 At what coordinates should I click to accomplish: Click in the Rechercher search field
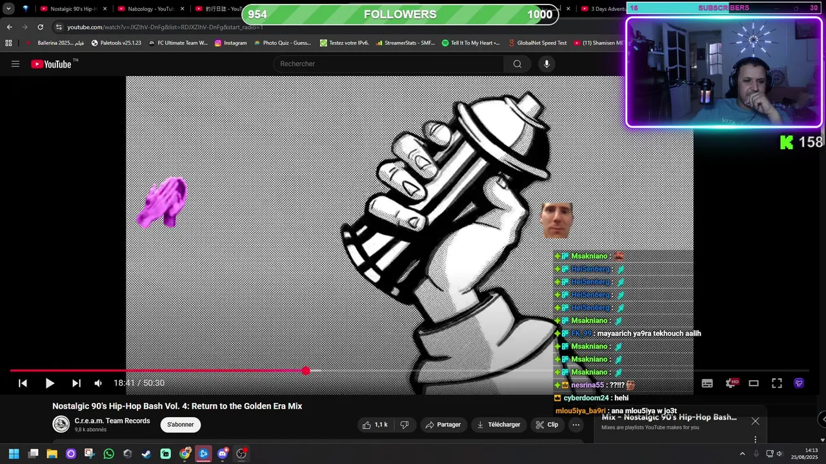(388, 64)
